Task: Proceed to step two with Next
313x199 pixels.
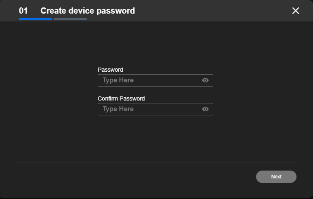Action: click(276, 177)
